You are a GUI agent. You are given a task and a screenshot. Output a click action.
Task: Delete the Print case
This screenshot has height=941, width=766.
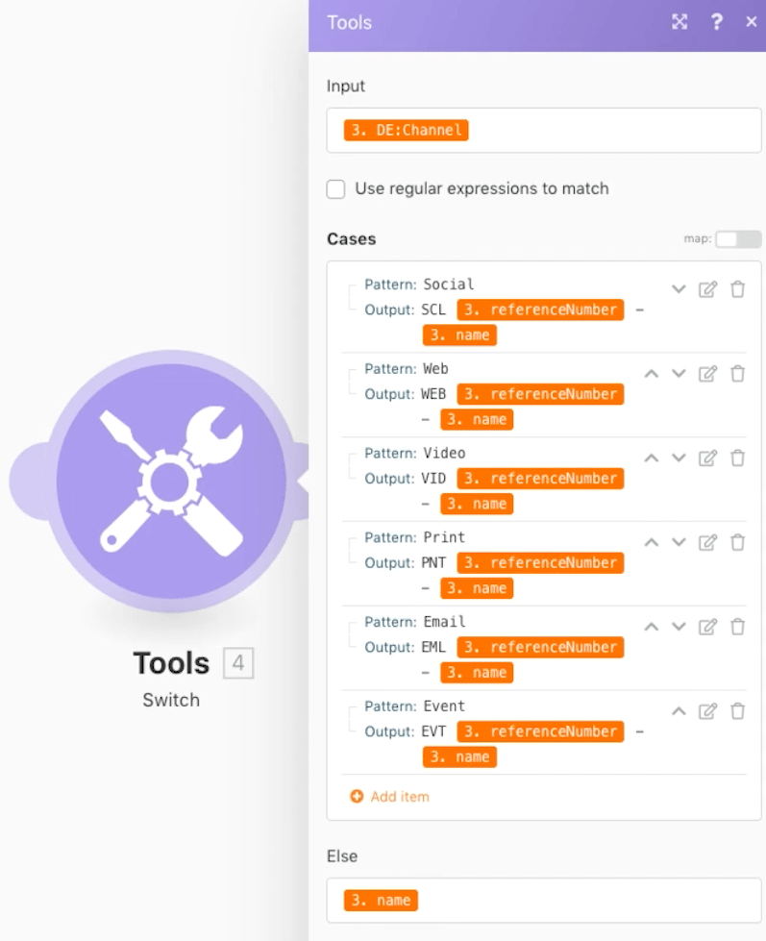pos(738,542)
